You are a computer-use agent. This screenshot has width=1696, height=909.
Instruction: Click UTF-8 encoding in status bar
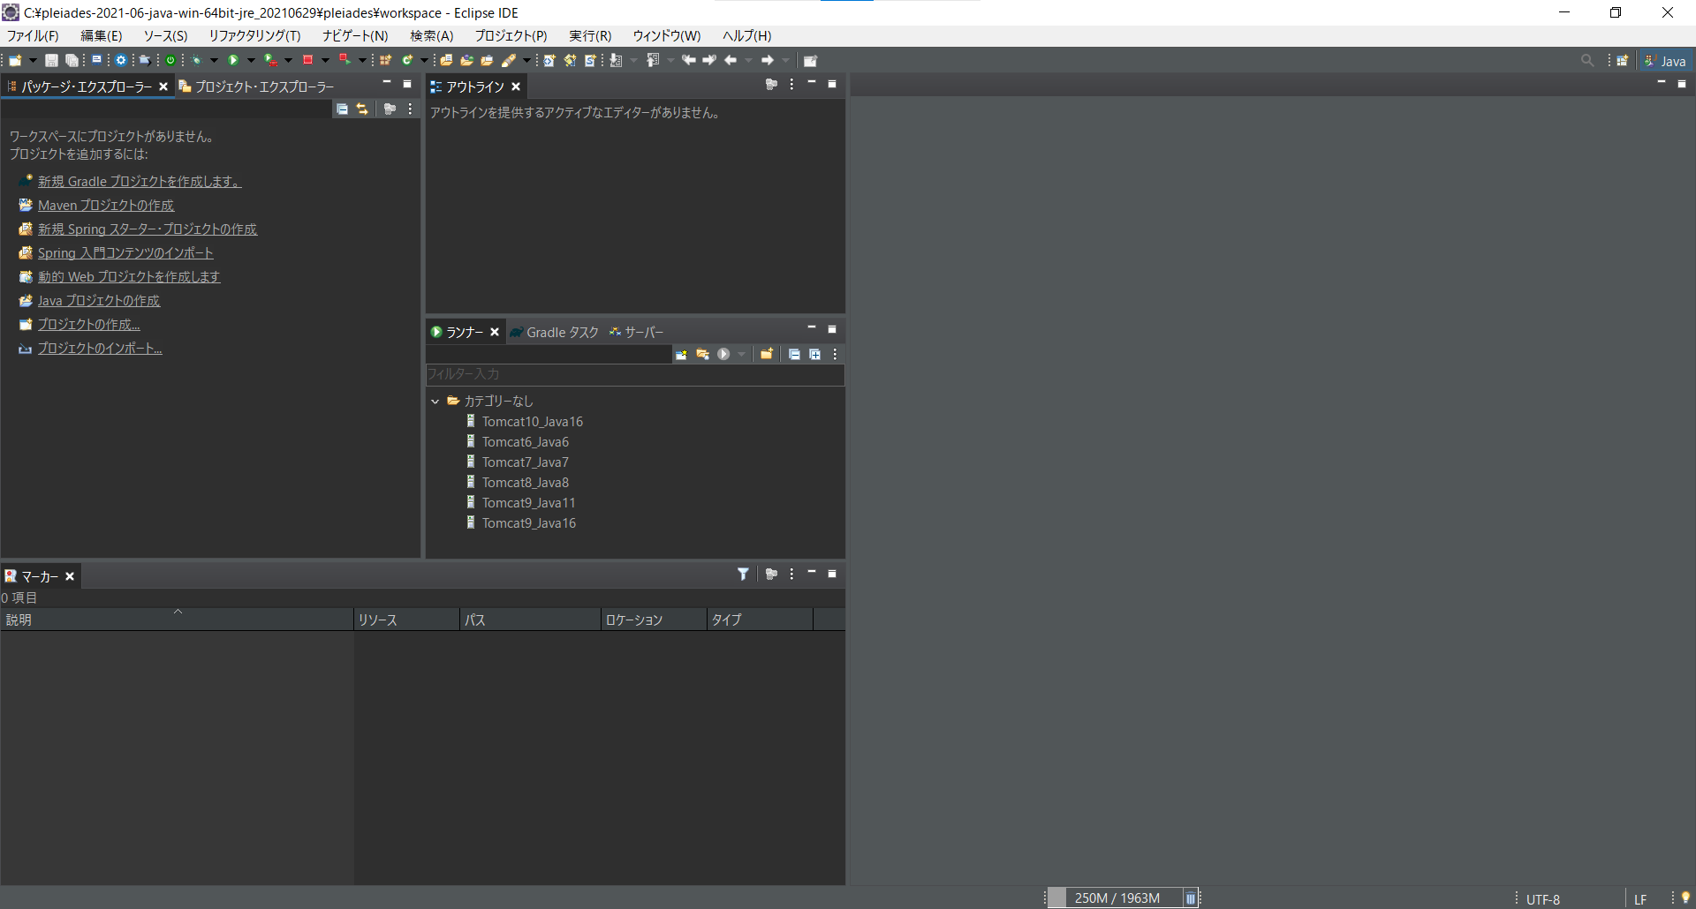click(x=1543, y=899)
